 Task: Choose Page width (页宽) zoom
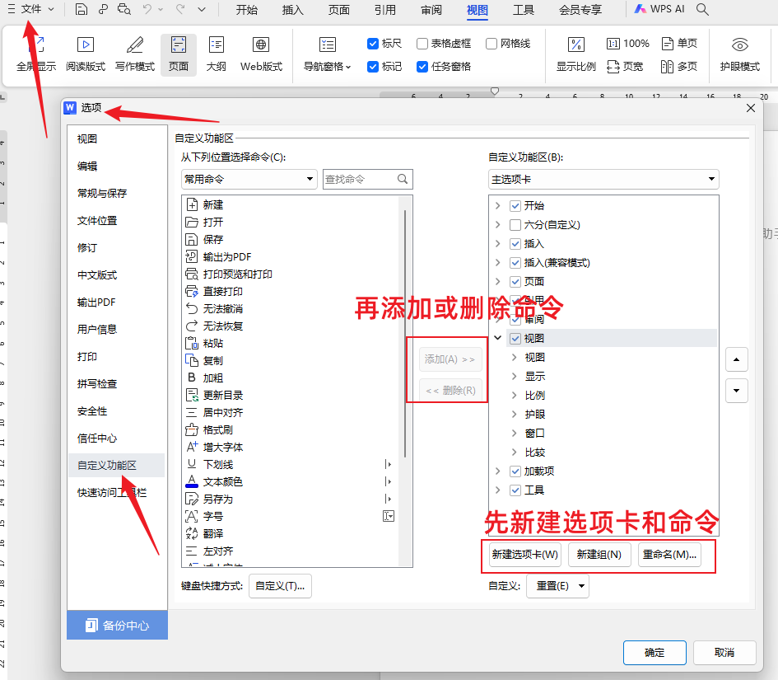[625, 67]
